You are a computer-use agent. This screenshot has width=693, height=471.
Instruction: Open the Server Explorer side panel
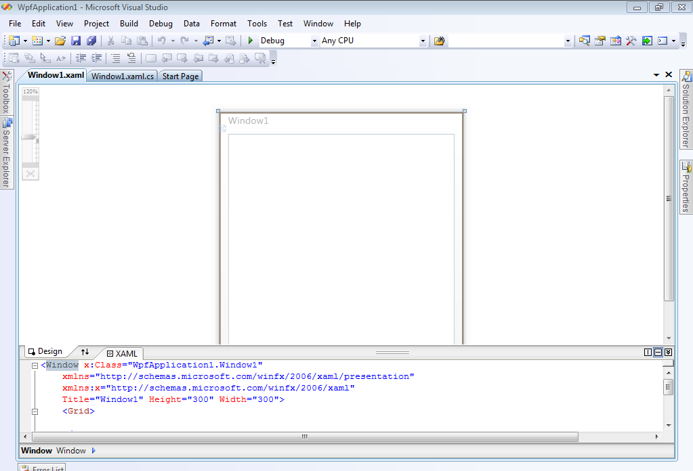click(7, 153)
